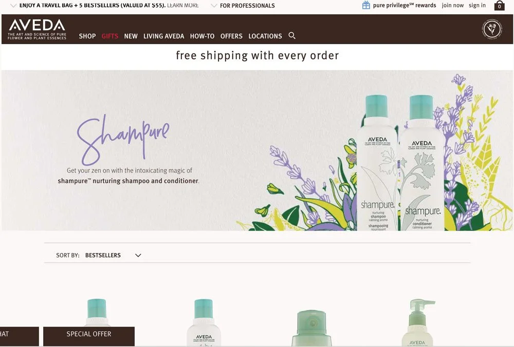The image size is (514, 347).
Task: Click the Locations nav link
Action: 265,36
